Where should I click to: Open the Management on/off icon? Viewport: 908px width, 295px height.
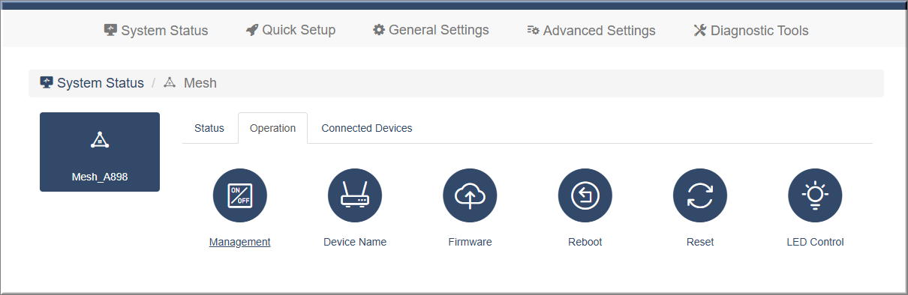(240, 195)
